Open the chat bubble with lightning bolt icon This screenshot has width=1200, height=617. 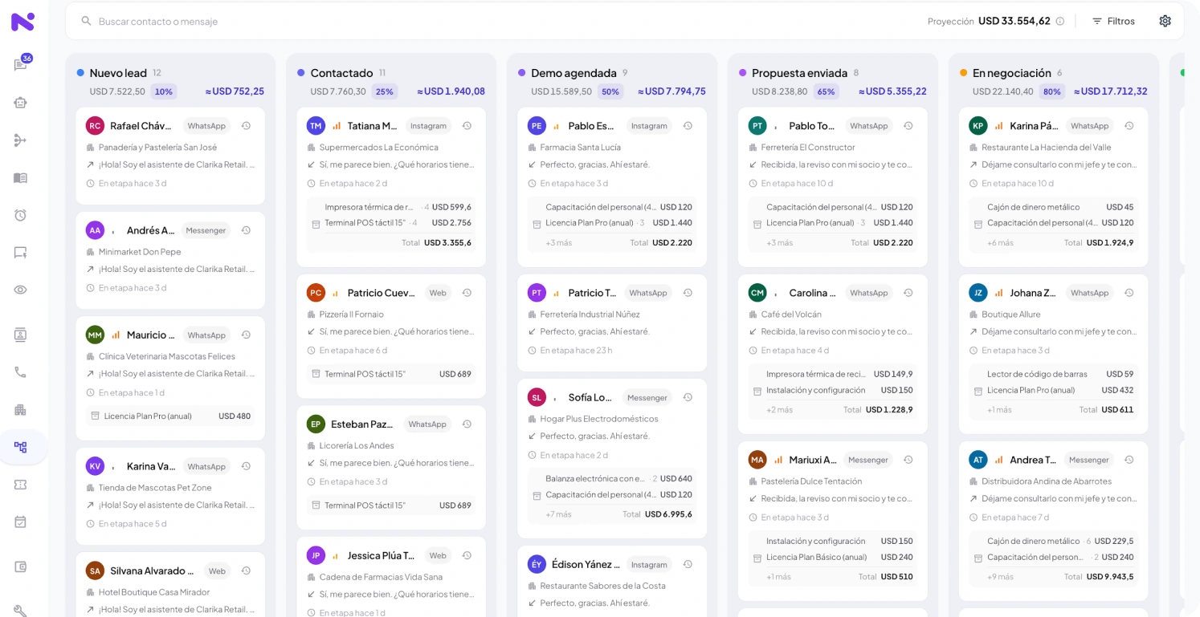click(21, 253)
